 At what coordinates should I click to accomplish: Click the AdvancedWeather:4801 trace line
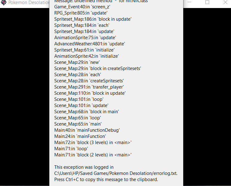[x=89, y=44]
